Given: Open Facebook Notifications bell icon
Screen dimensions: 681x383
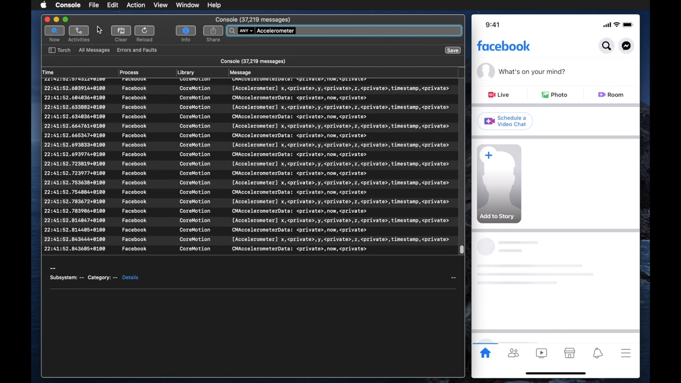Looking at the screenshot, I should tap(597, 353).
